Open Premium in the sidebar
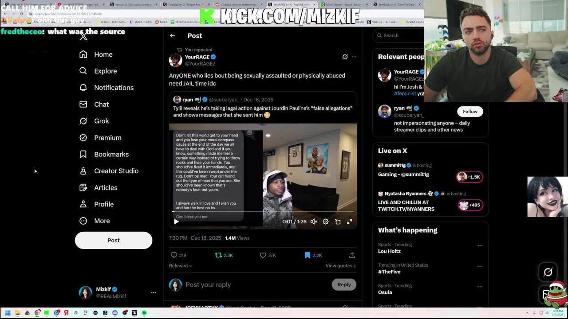Image resolution: width=568 pixels, height=319 pixels. pyautogui.click(x=100, y=138)
